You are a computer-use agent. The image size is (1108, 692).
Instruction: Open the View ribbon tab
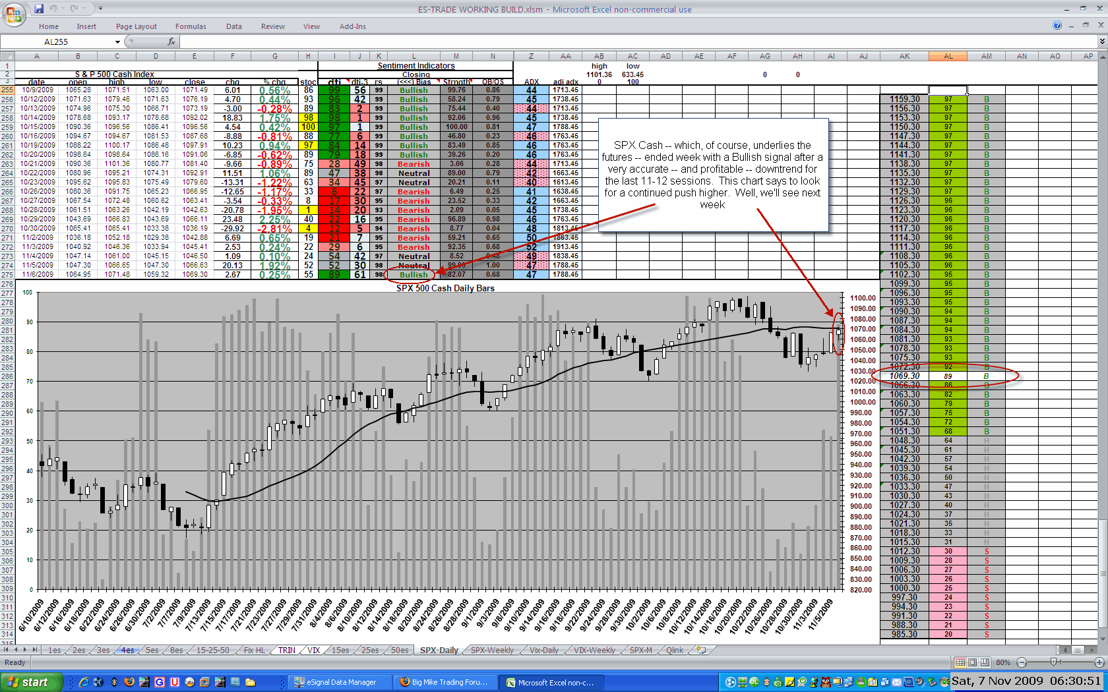311,26
